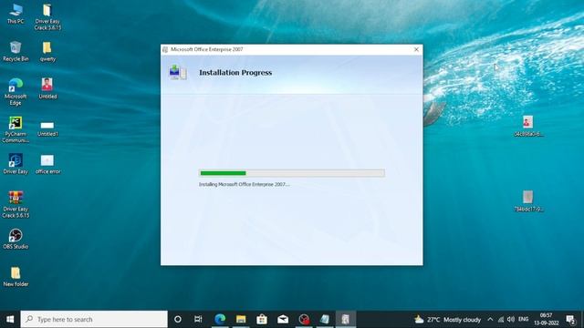Open the Windows Start menu
The image size is (584, 328).
coord(10,320)
